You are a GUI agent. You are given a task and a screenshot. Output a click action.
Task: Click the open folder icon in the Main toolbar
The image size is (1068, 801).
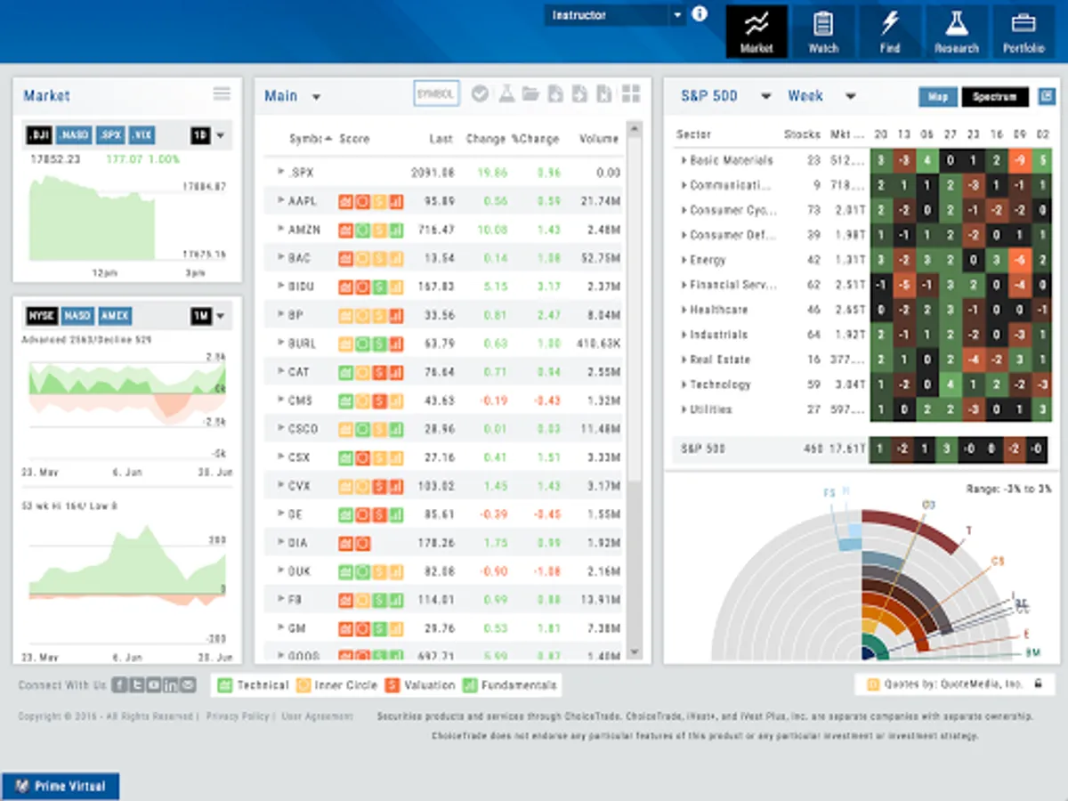531,94
